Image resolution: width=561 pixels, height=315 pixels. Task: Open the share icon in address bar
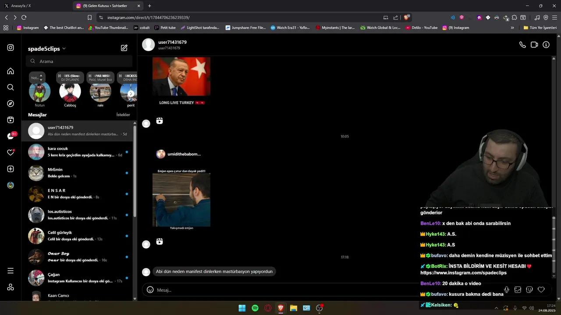tap(396, 17)
